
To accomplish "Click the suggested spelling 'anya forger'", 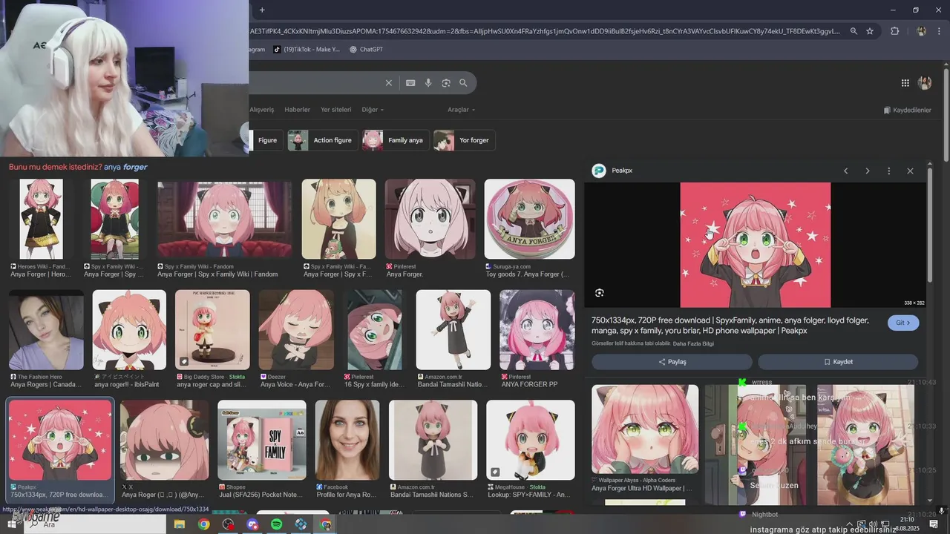I will click(125, 167).
